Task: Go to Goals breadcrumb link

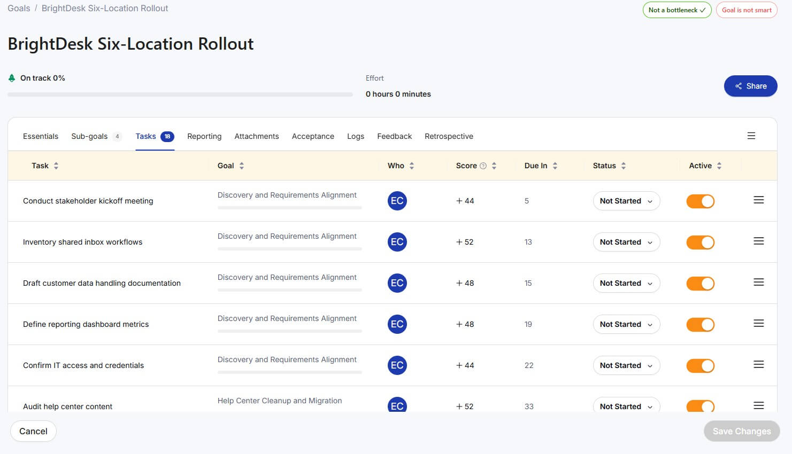Action: click(19, 8)
